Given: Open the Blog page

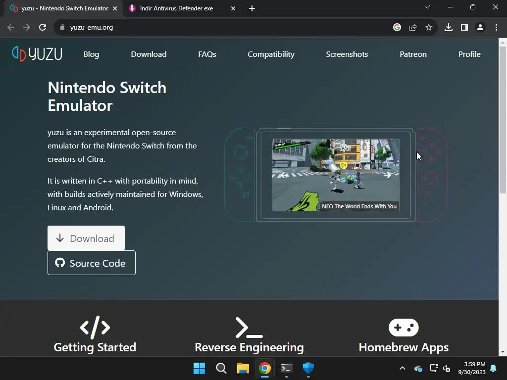Looking at the screenshot, I should tap(91, 54).
